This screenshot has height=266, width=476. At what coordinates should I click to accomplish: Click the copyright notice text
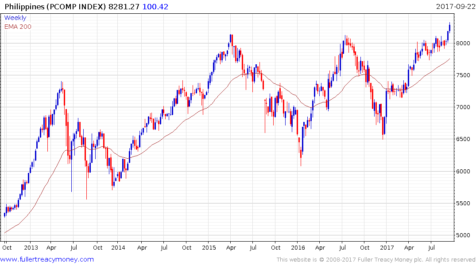point(376,260)
